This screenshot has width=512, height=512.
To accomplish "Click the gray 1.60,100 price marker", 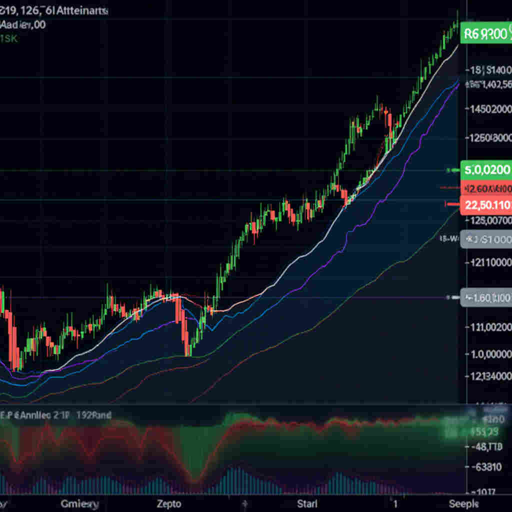I will coord(485,298).
